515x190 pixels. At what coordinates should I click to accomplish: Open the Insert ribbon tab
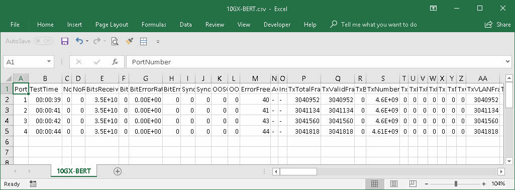(x=74, y=25)
